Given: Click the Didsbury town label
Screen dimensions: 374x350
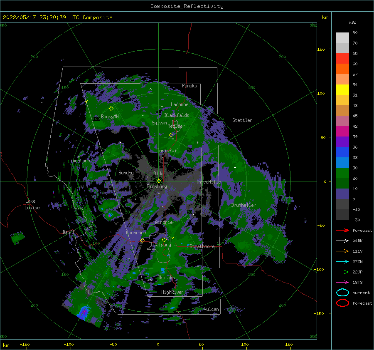Looking at the screenshot, I should click(x=157, y=186).
